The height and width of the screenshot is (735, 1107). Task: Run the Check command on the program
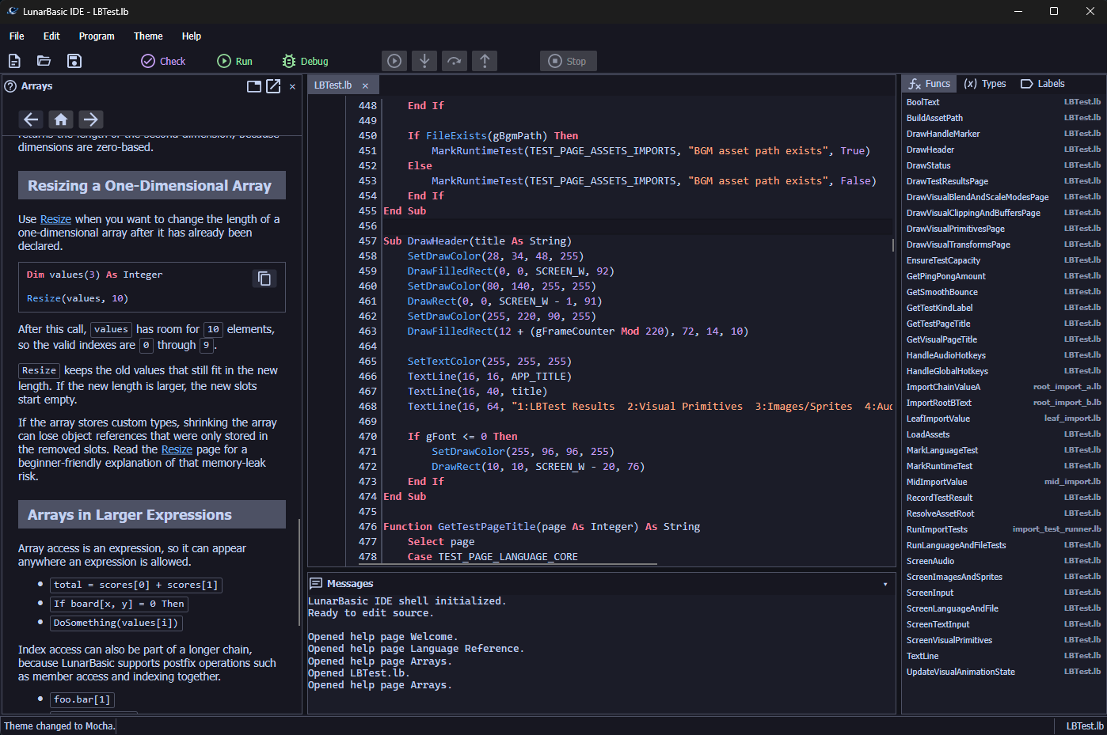[162, 61]
